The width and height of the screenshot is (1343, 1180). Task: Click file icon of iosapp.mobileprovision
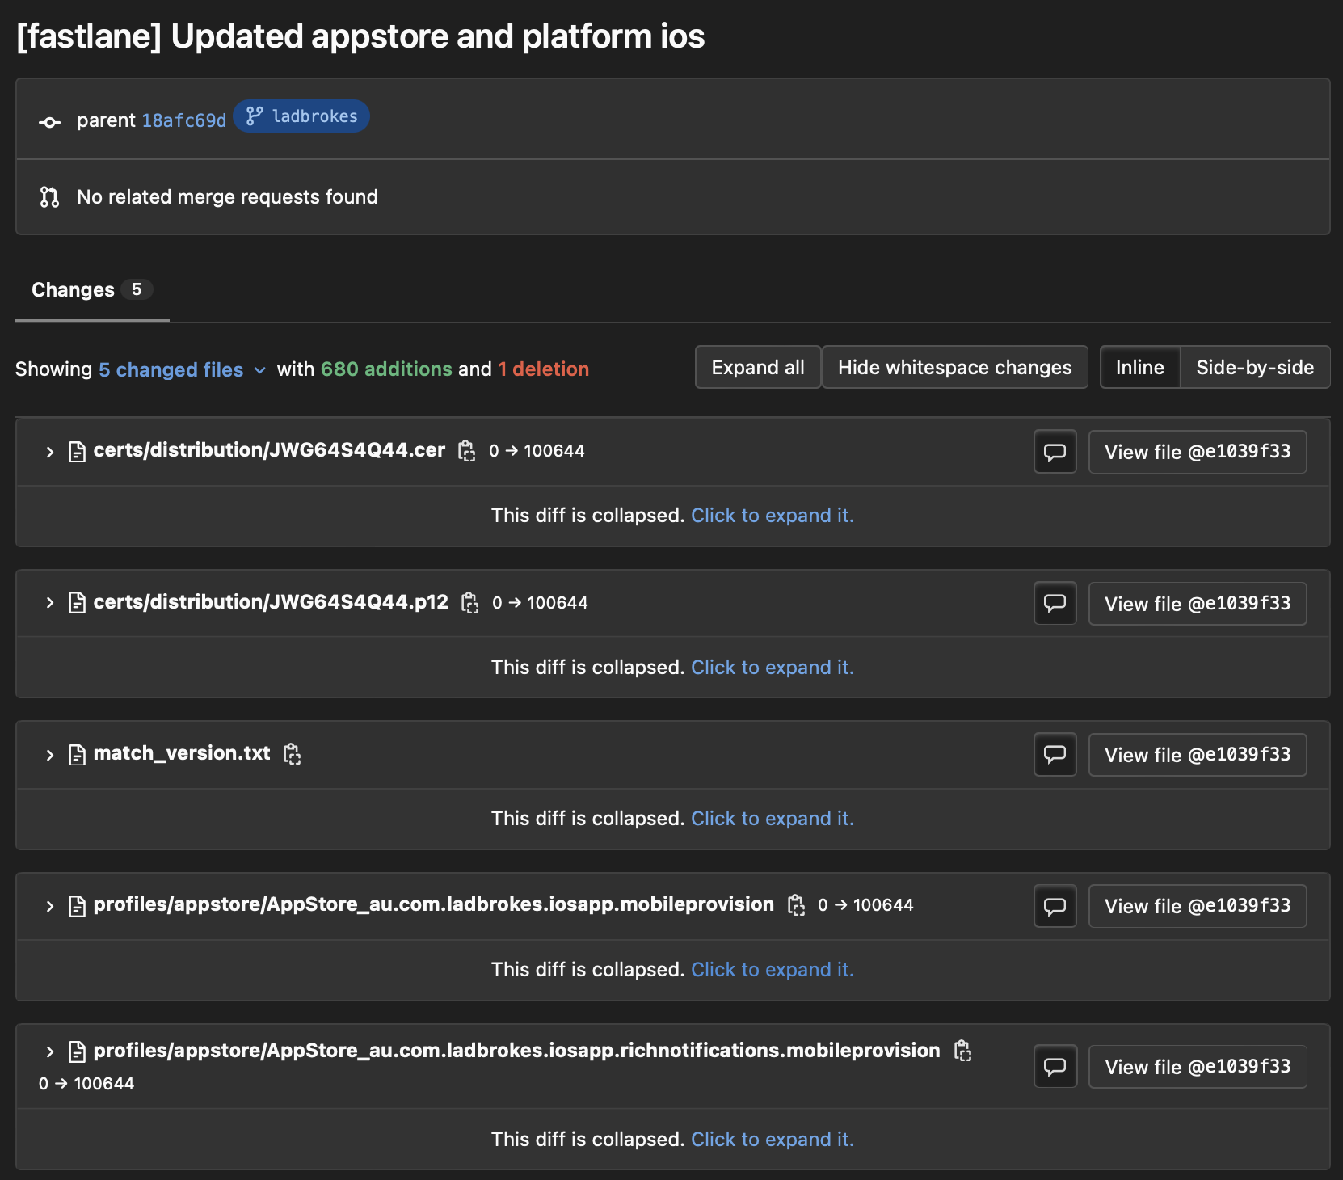pyautogui.click(x=77, y=906)
